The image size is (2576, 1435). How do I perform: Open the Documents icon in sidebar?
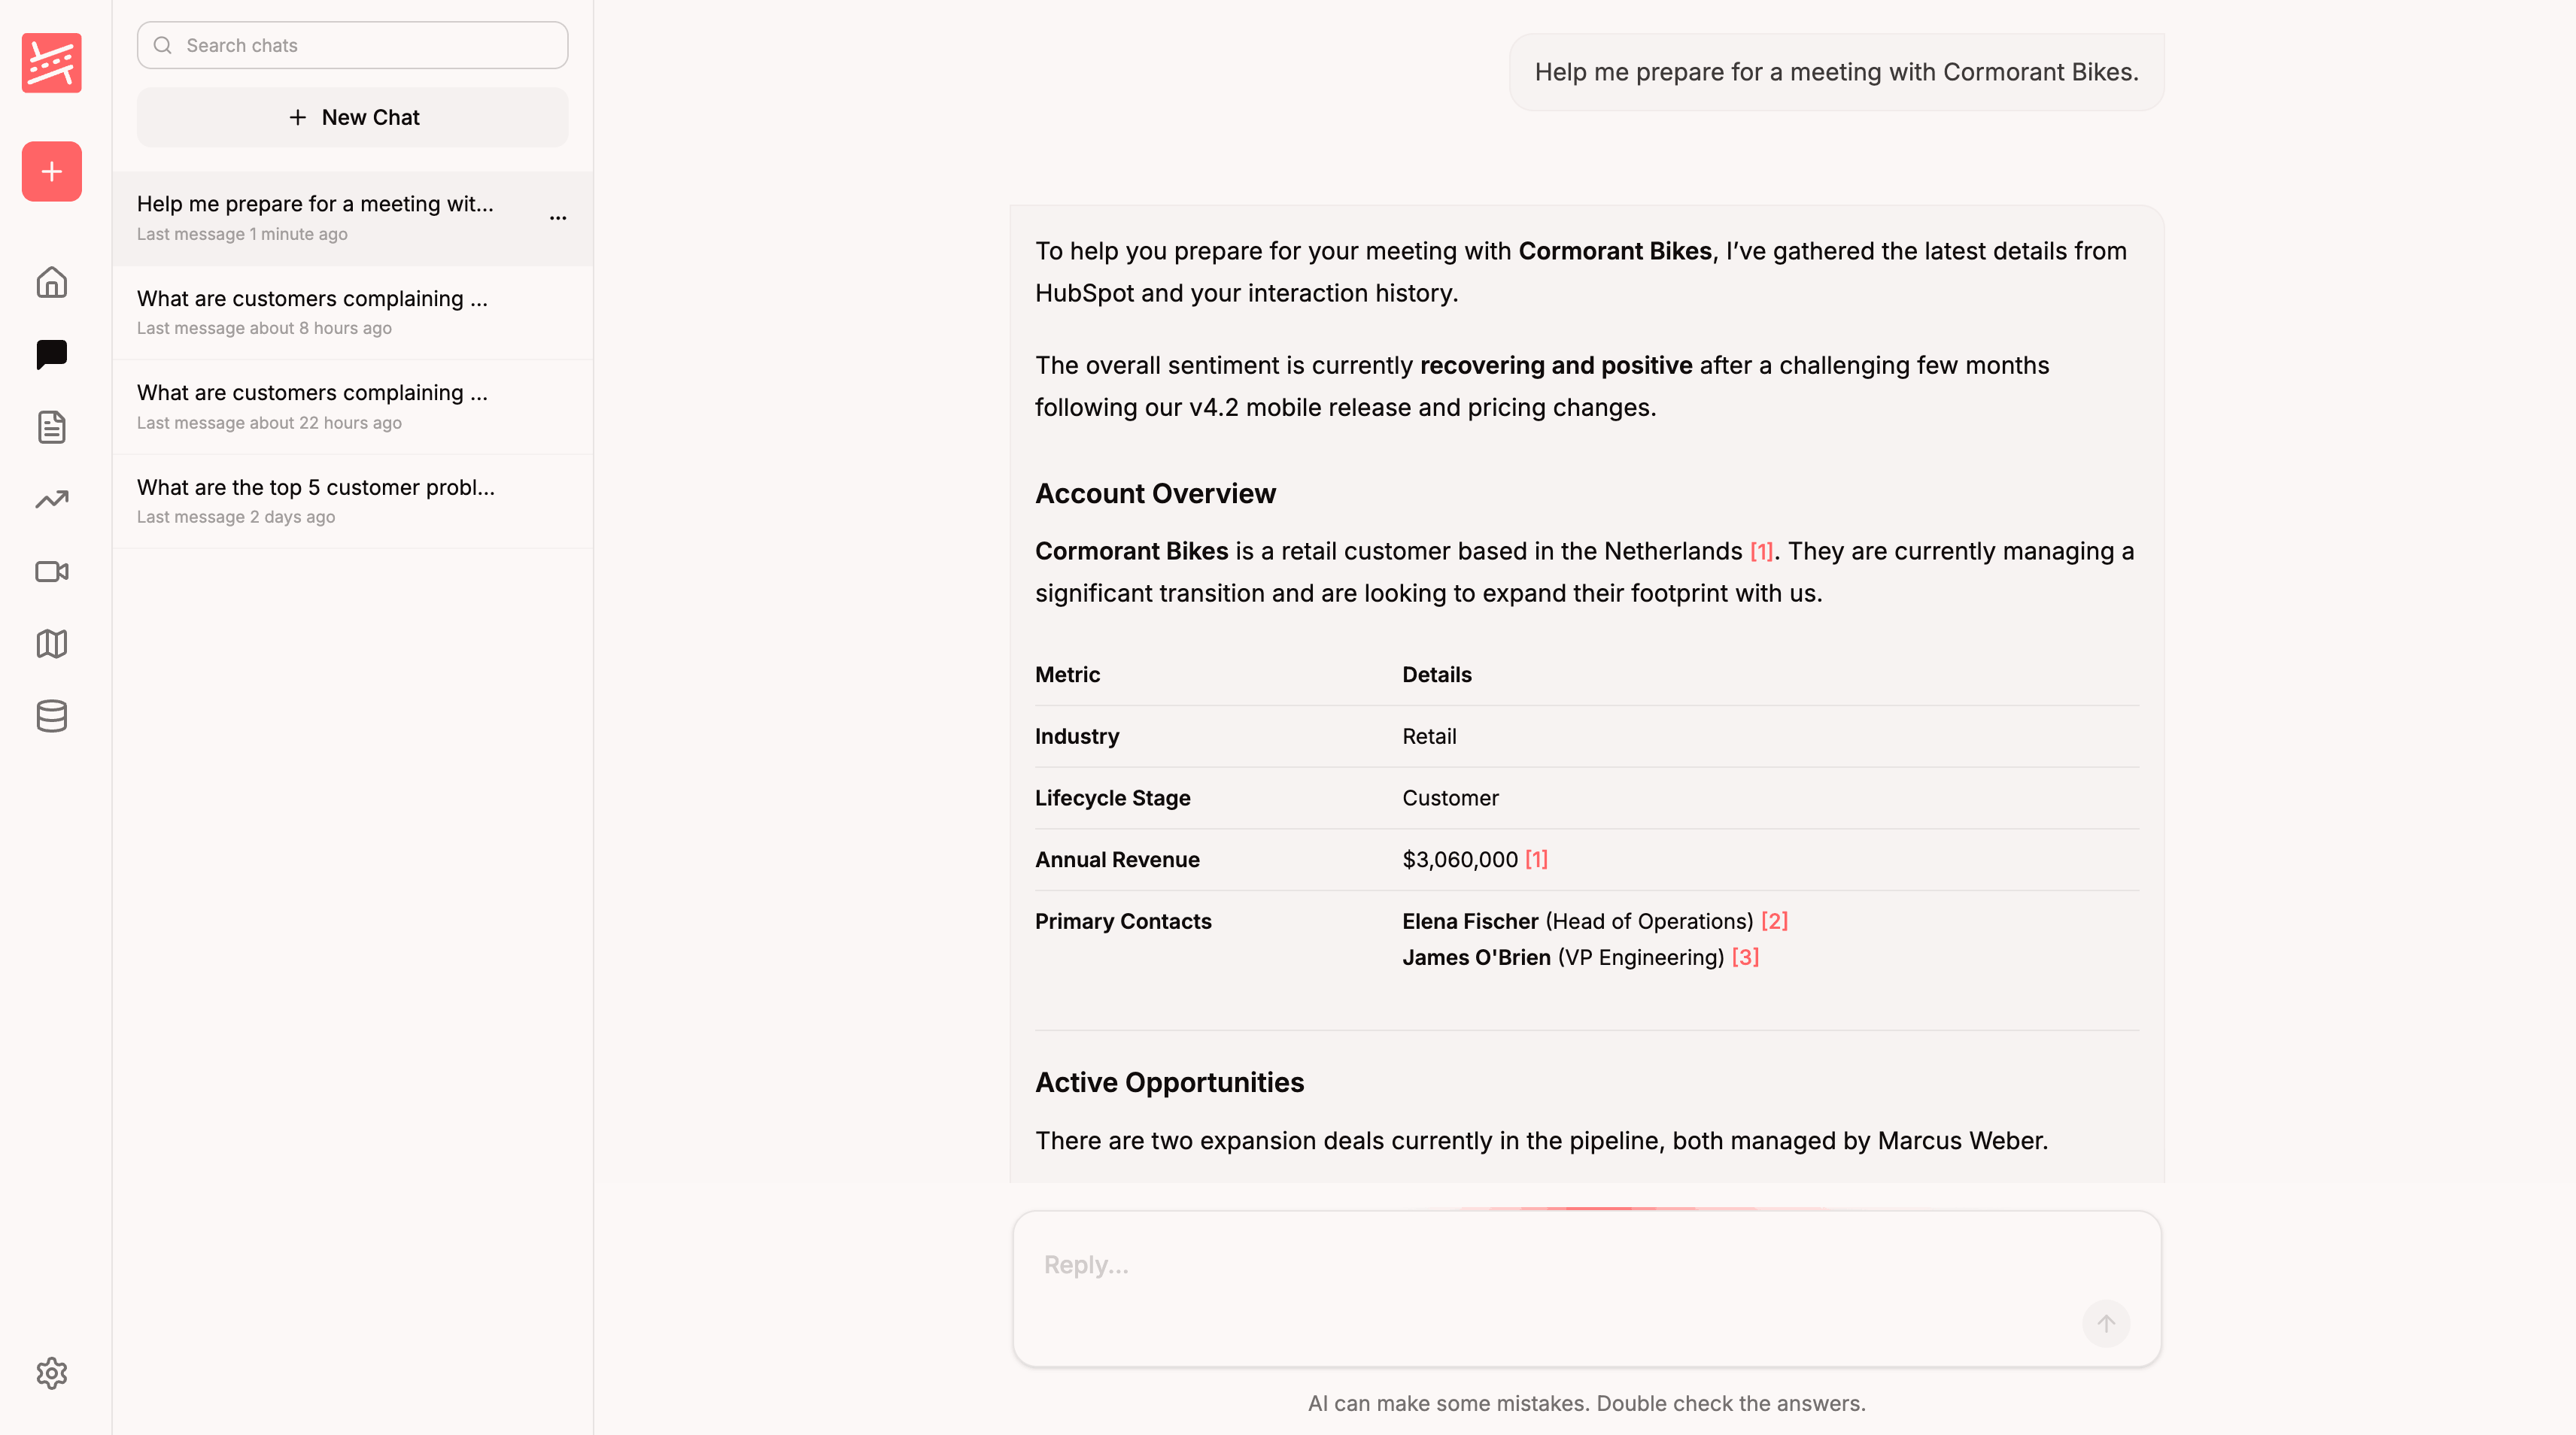51,427
